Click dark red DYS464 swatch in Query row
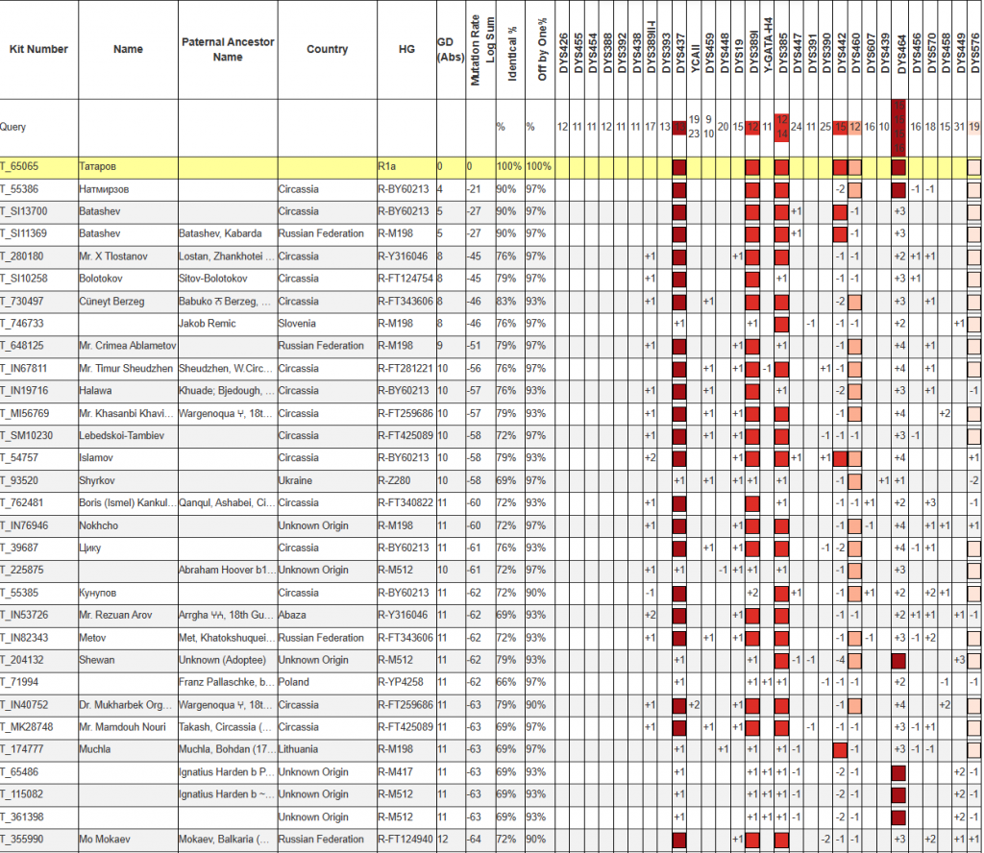This screenshot has height=853, width=984. tap(899, 127)
